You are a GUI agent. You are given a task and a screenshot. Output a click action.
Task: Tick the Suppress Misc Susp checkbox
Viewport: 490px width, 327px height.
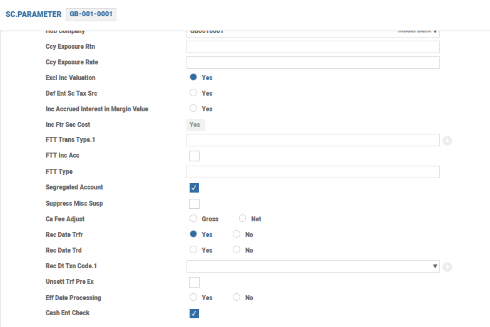194,203
